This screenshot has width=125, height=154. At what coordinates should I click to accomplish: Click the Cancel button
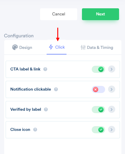click(x=58, y=14)
